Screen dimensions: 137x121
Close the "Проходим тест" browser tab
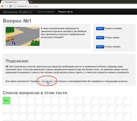27,2
